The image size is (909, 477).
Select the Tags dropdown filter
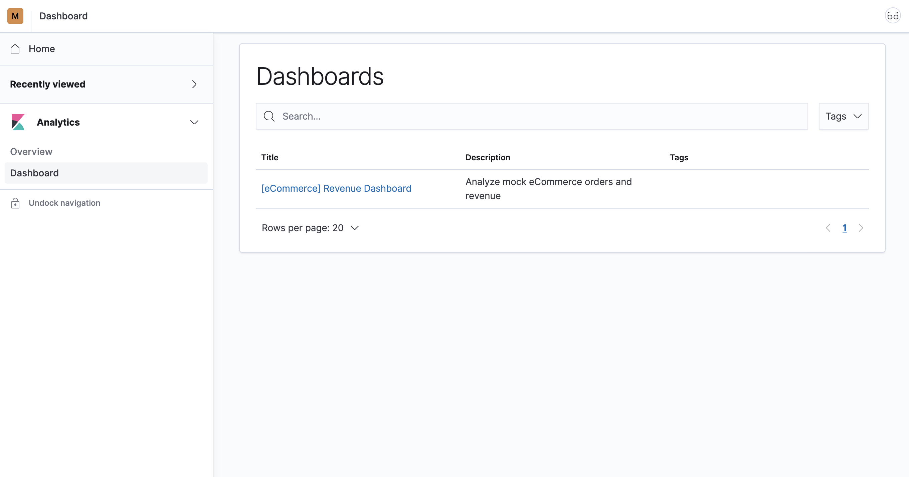[843, 116]
